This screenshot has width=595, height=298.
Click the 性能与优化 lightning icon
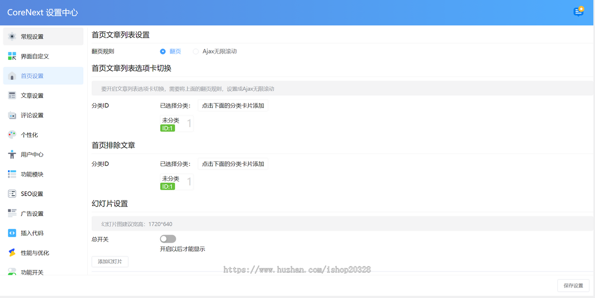pyautogui.click(x=12, y=252)
